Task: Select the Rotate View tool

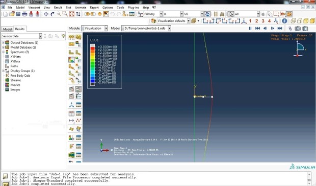Action: point(52,14)
